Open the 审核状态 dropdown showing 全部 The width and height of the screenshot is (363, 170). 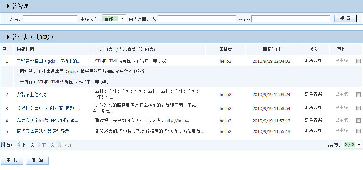114,19
